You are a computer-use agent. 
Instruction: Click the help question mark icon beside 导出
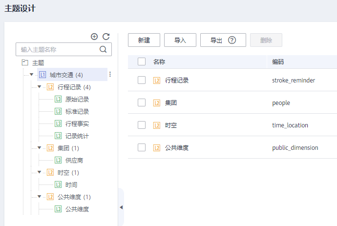click(232, 41)
